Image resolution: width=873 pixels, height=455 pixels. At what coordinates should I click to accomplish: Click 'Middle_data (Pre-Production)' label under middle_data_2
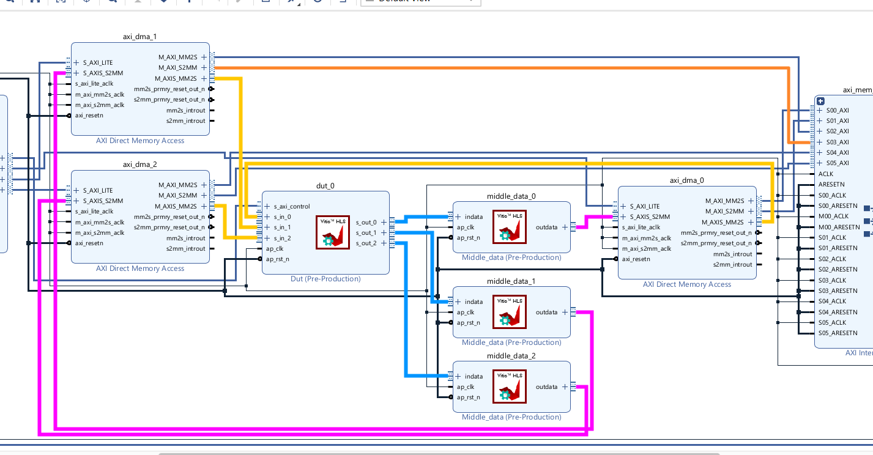(511, 417)
